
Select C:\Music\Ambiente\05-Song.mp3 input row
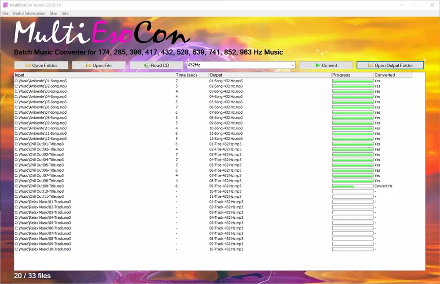[x=41, y=102]
